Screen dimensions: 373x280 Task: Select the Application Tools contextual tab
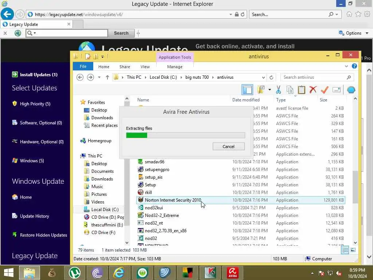pos(175,57)
